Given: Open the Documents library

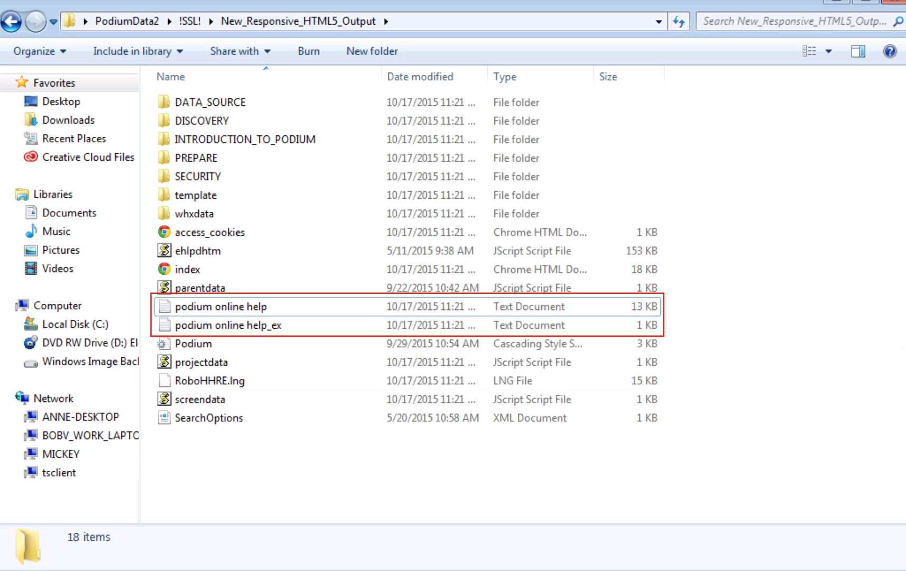Looking at the screenshot, I should [69, 213].
